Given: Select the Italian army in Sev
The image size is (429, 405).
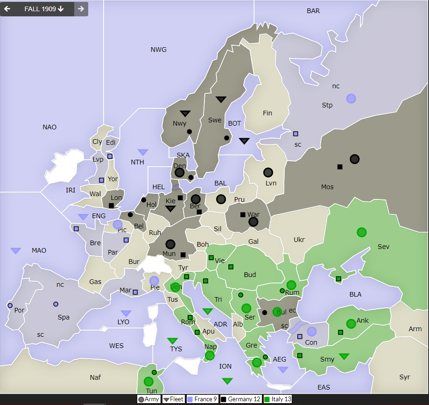Looking at the screenshot, I should click(362, 232).
